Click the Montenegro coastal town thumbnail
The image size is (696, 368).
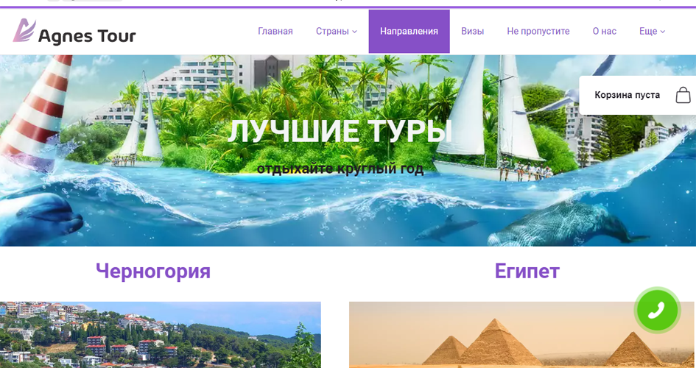click(x=161, y=335)
